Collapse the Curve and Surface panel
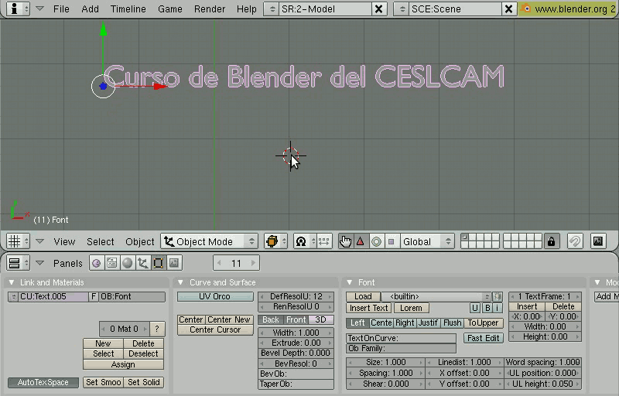This screenshot has height=396, width=619. (x=180, y=282)
